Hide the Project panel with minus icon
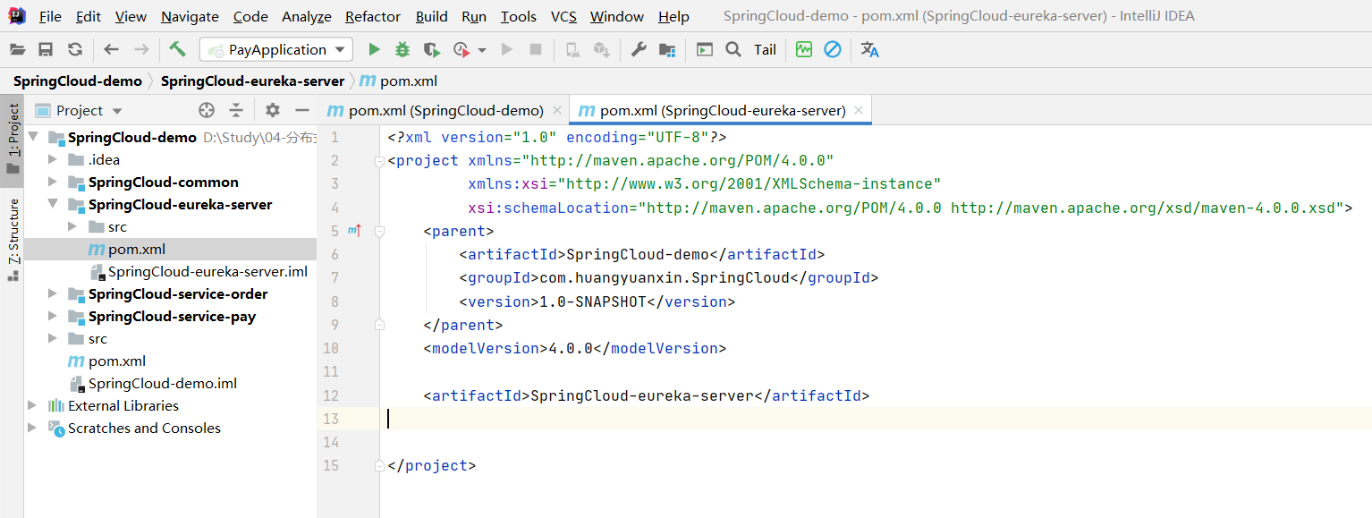 302,110
